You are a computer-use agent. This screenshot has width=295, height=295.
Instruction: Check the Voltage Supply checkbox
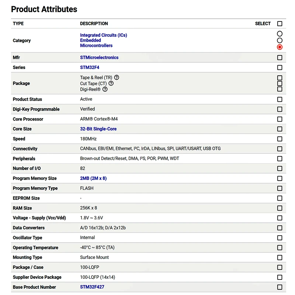[x=280, y=218]
